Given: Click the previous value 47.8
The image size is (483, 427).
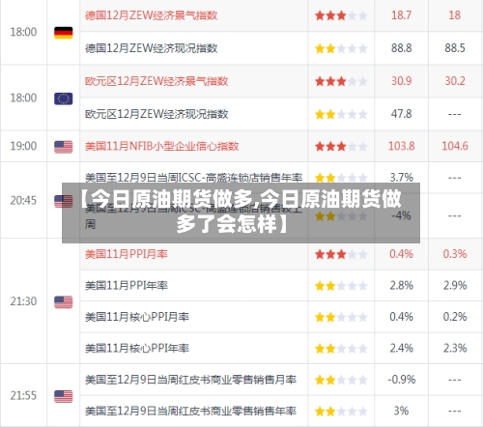Looking at the screenshot, I should [401, 114].
